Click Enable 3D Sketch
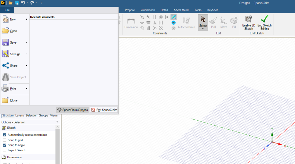Image resolution: width=295 pixels, height=164 pixels. [249, 23]
